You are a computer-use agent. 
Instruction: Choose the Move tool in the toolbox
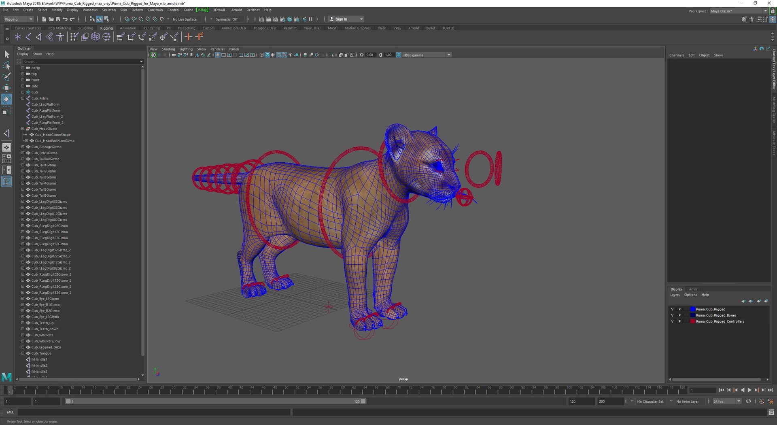tap(6, 88)
